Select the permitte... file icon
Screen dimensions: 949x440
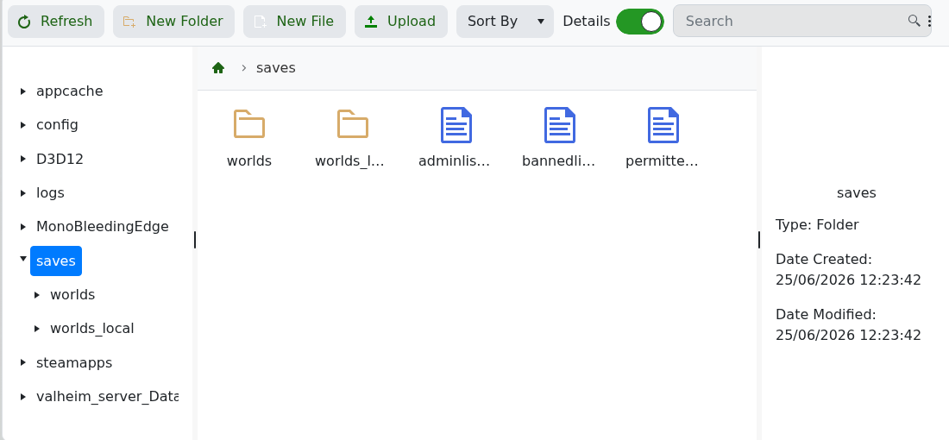[x=663, y=125]
